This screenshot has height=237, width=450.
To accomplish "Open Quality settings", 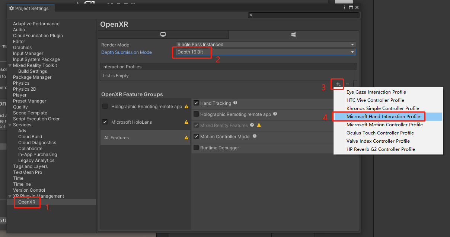I will [20, 107].
